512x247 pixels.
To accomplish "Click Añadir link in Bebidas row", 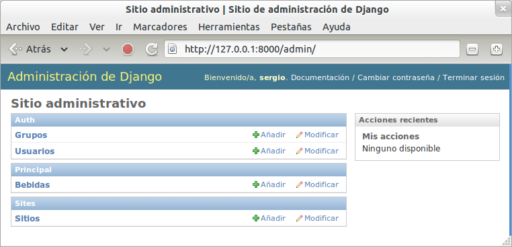I will pyautogui.click(x=273, y=184).
